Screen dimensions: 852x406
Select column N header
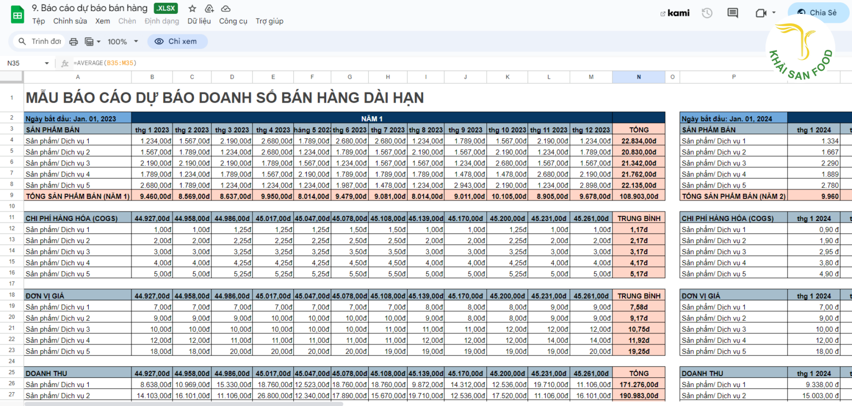638,77
